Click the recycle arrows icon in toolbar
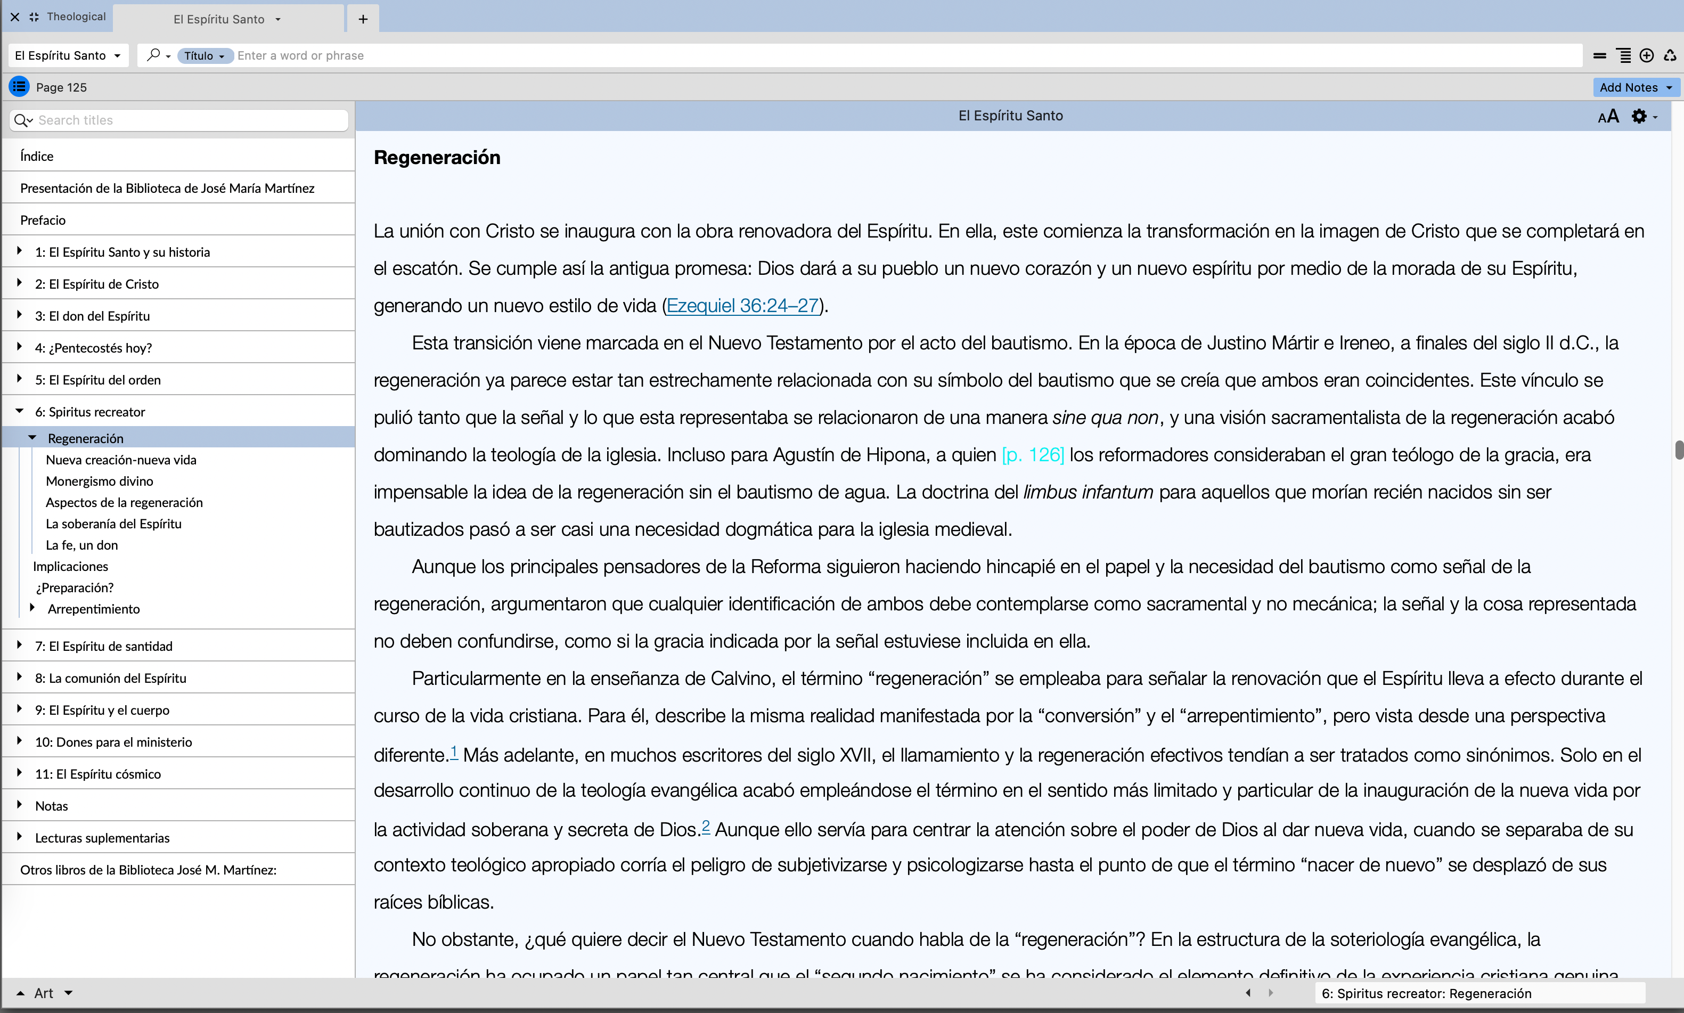1684x1013 pixels. click(x=1670, y=55)
